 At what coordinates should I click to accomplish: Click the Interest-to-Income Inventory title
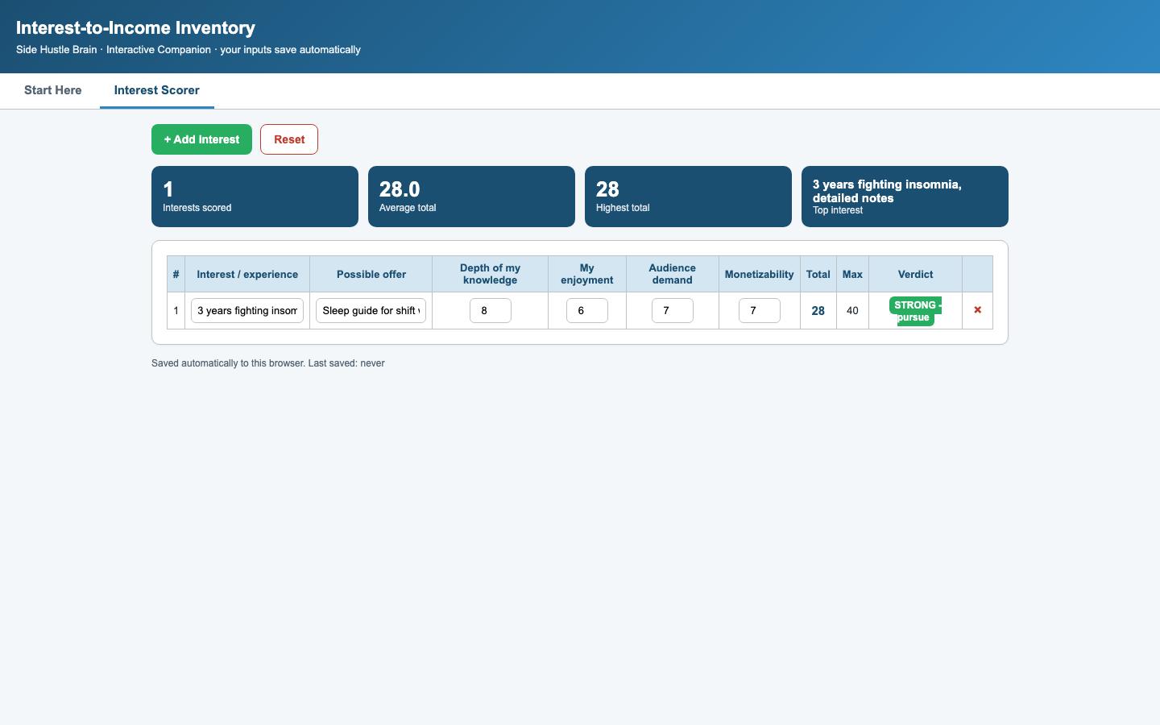pyautogui.click(x=135, y=27)
